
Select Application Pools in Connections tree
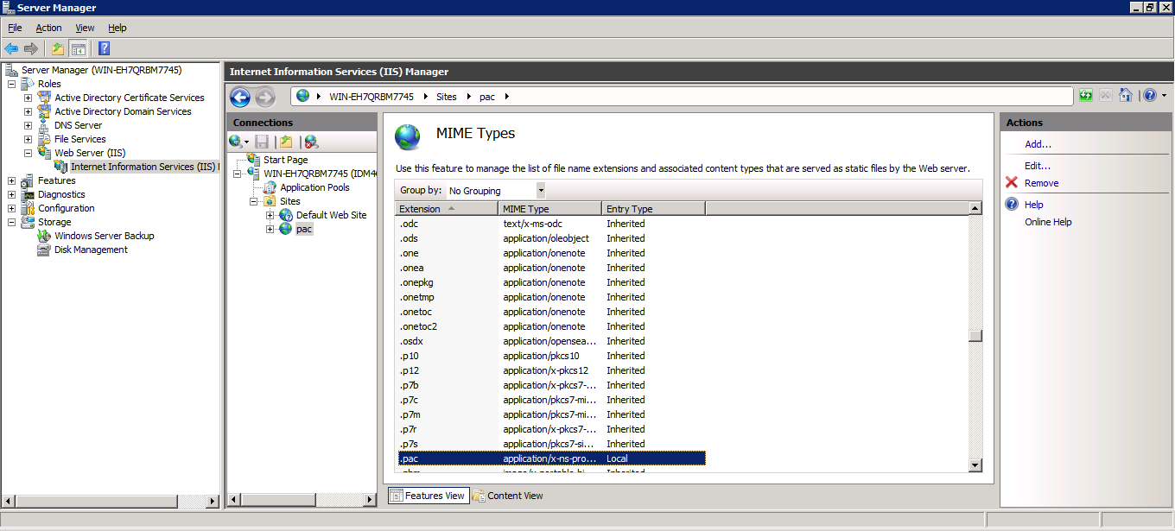[x=314, y=187]
